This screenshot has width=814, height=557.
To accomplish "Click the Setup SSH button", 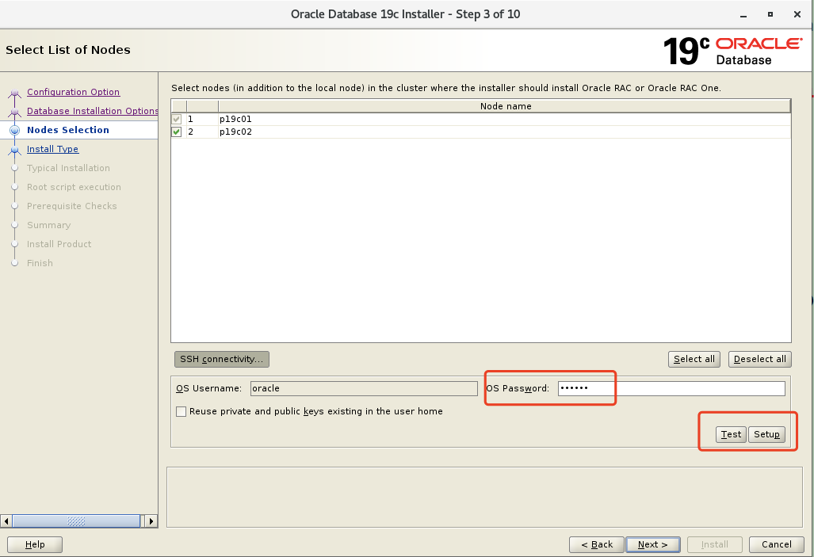I will [766, 434].
